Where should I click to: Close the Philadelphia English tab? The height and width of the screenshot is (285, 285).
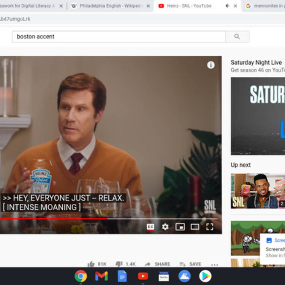point(148,6)
